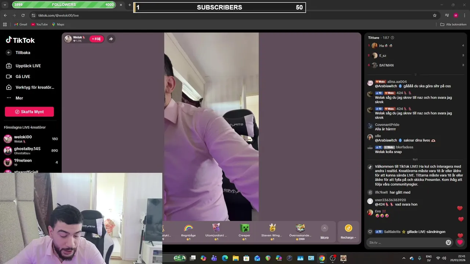Viewport: 470px width, 264px height.
Task: Open the Recharge coin menu
Action: click(x=348, y=232)
